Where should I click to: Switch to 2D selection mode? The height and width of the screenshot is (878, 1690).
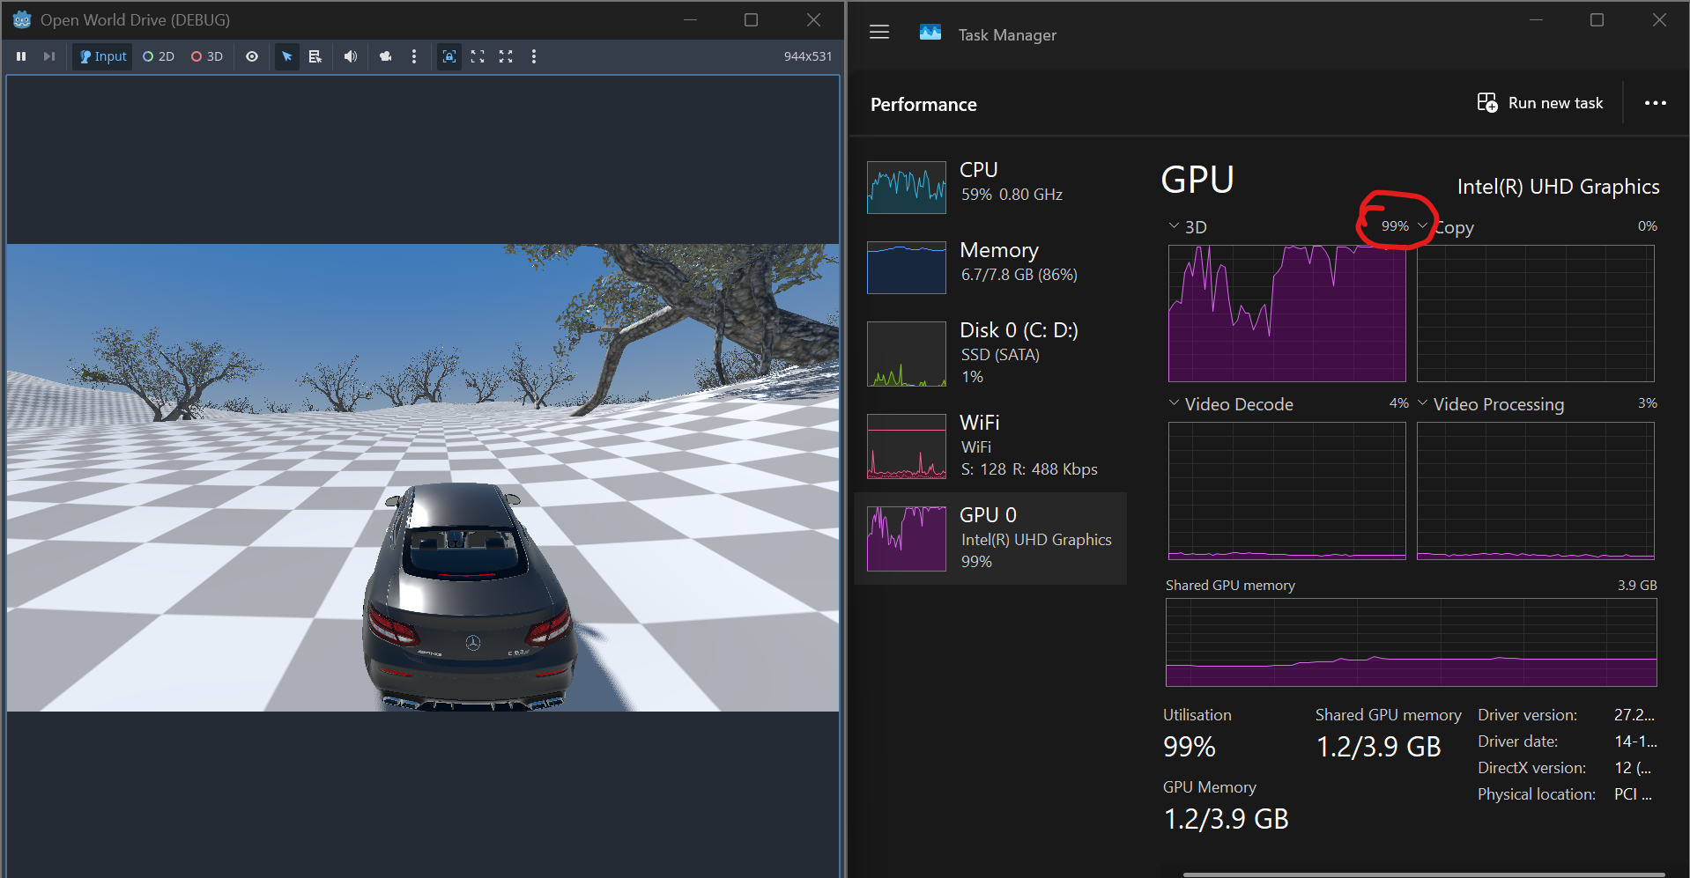pos(159,56)
